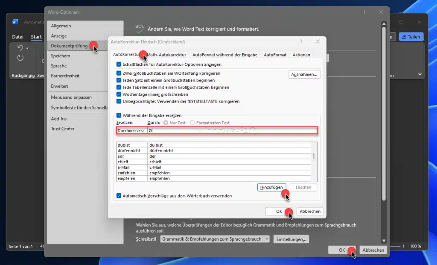Image resolution: width=437 pixels, height=265 pixels.
Task: Toggle Während der Eingabe ersetzen
Action: (x=119, y=115)
